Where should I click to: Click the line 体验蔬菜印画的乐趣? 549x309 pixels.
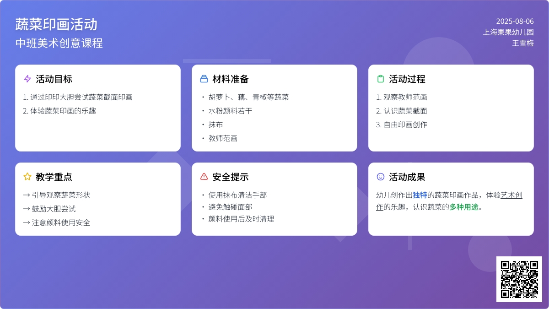click(x=59, y=111)
